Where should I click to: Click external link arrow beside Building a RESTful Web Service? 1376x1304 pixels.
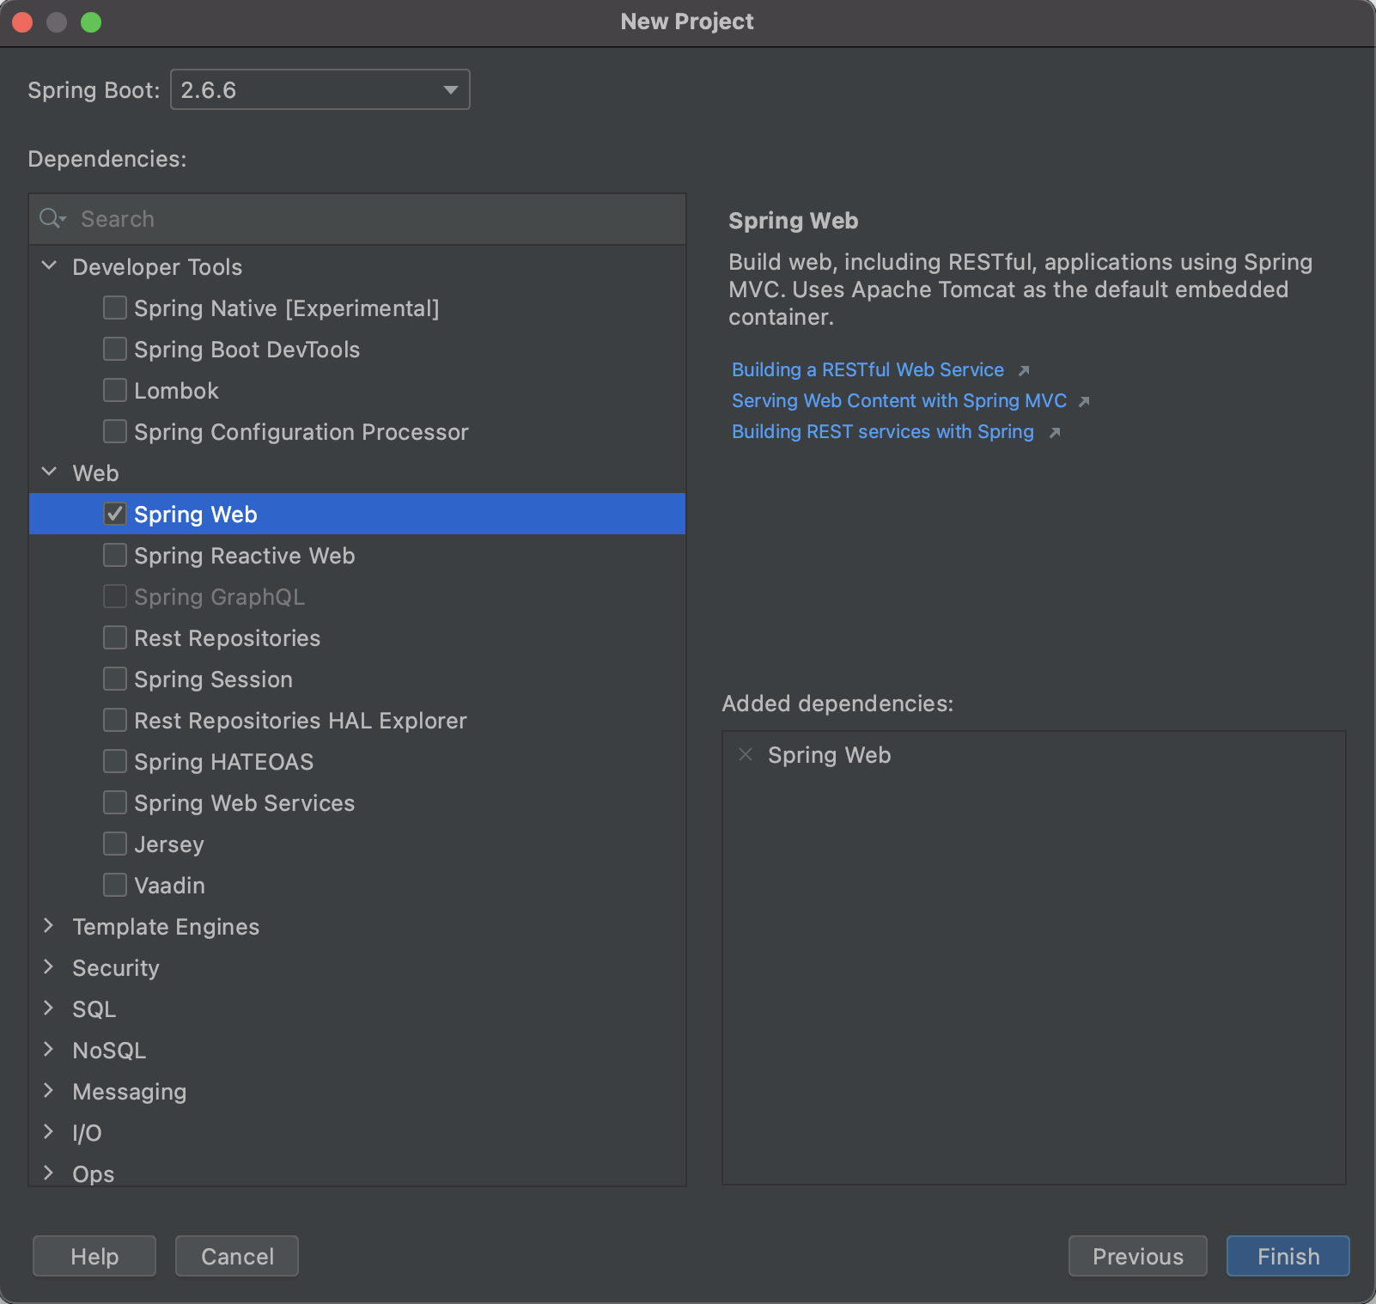click(1023, 371)
